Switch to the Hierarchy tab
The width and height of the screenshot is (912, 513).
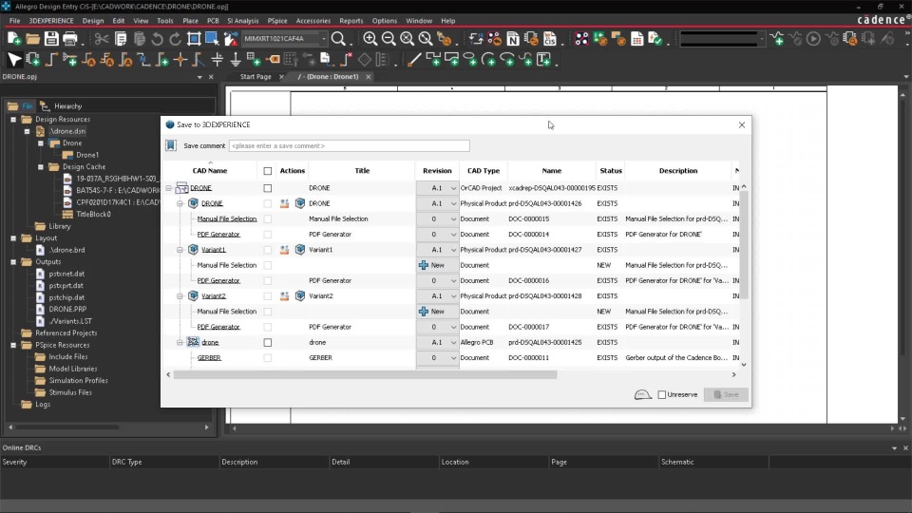[61, 105]
